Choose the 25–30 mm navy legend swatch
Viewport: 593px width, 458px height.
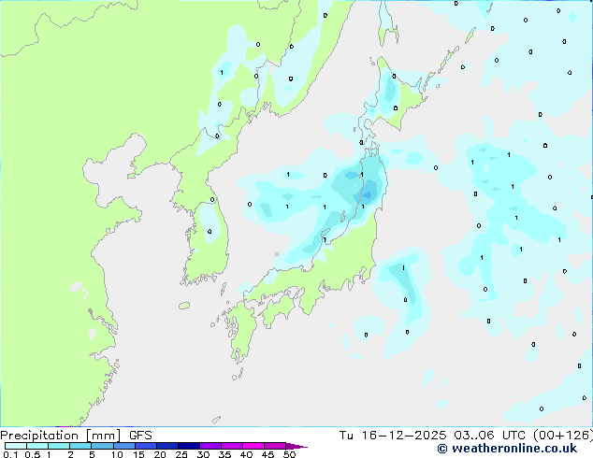click(188, 446)
